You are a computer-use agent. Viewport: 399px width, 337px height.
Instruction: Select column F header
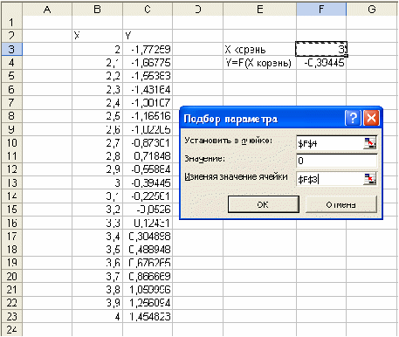[321, 10]
